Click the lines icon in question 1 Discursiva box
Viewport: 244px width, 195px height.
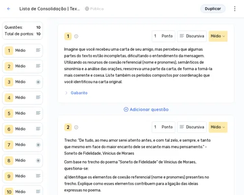[182, 36]
